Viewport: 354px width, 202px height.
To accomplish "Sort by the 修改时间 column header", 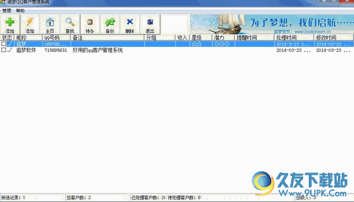I will (x=333, y=38).
